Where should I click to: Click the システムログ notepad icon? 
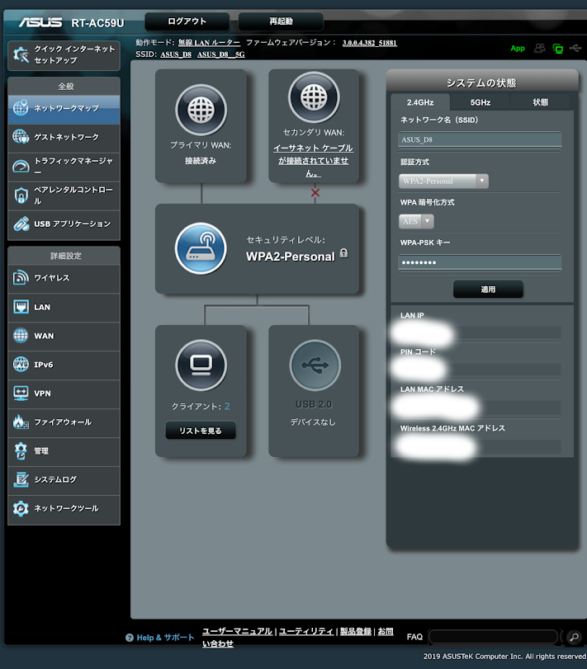click(x=21, y=479)
